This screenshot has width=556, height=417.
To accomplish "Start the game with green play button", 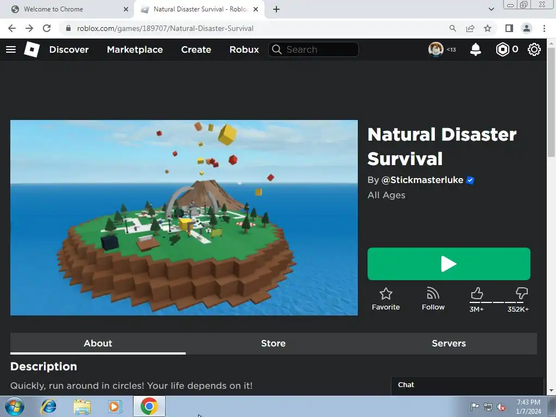I will coord(448,264).
